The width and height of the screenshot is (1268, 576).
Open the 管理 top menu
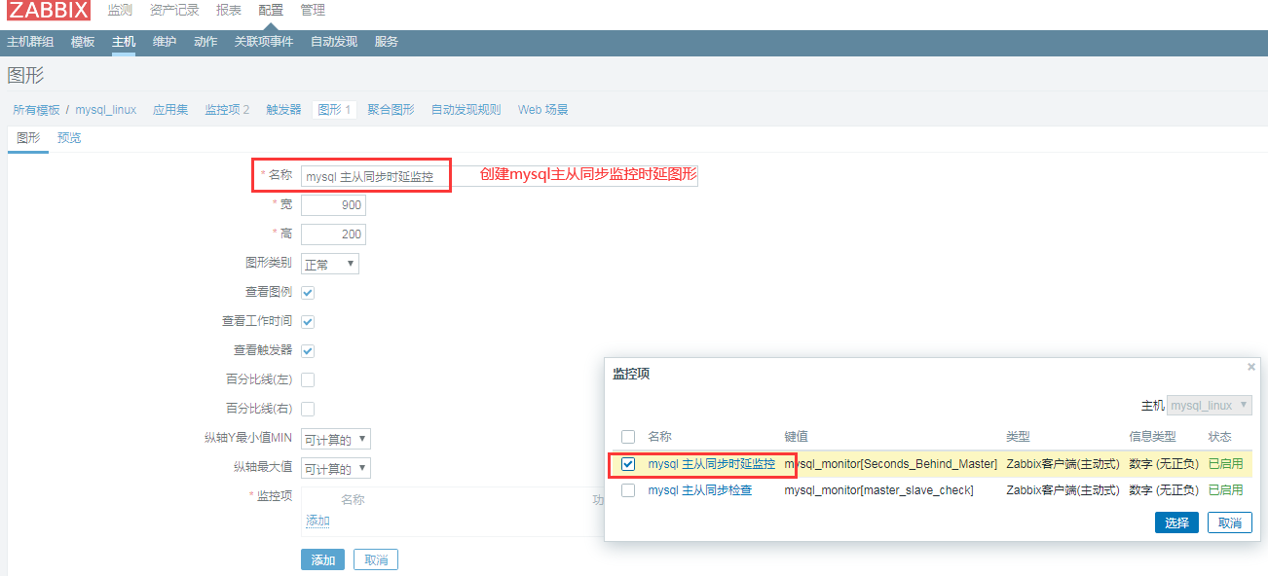click(313, 11)
